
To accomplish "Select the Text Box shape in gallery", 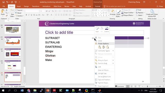I will point(93,10).
